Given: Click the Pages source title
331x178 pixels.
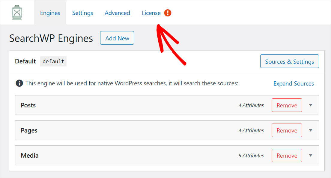Looking at the screenshot, I should point(29,130).
